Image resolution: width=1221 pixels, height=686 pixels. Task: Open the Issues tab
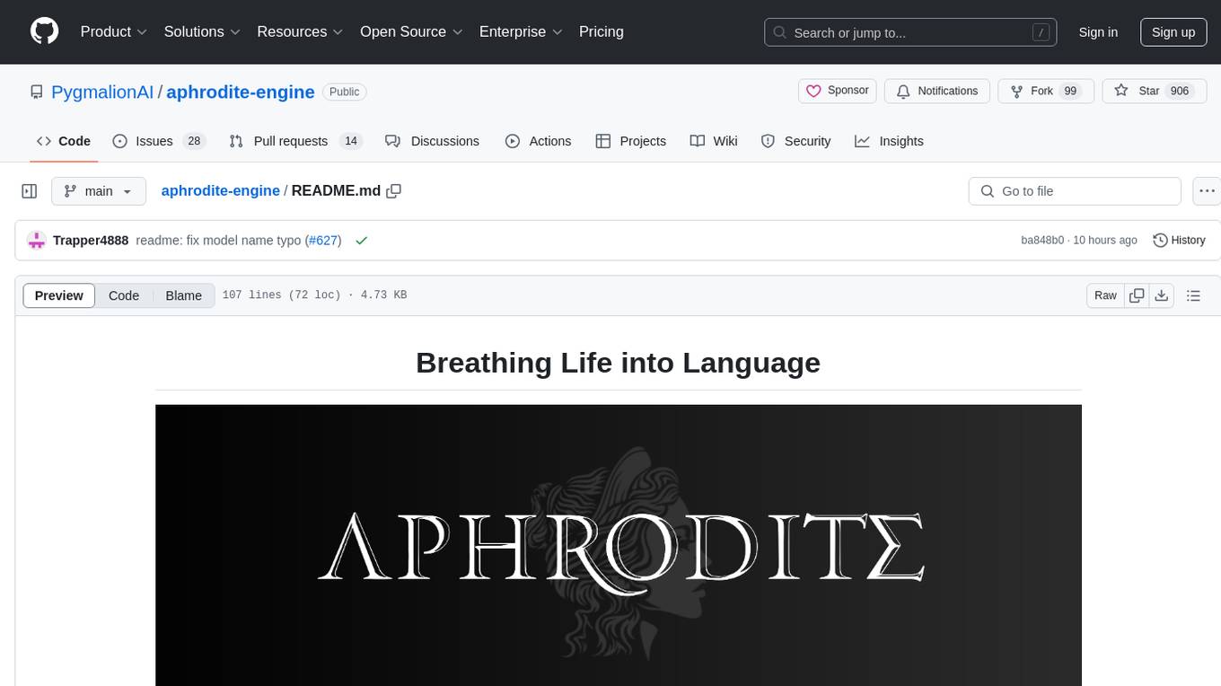pos(159,141)
